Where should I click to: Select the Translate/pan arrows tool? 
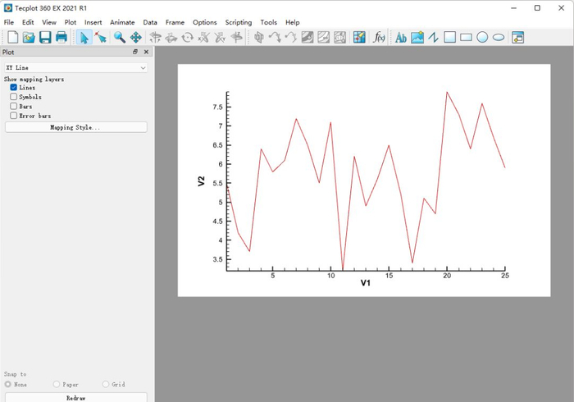(x=136, y=37)
